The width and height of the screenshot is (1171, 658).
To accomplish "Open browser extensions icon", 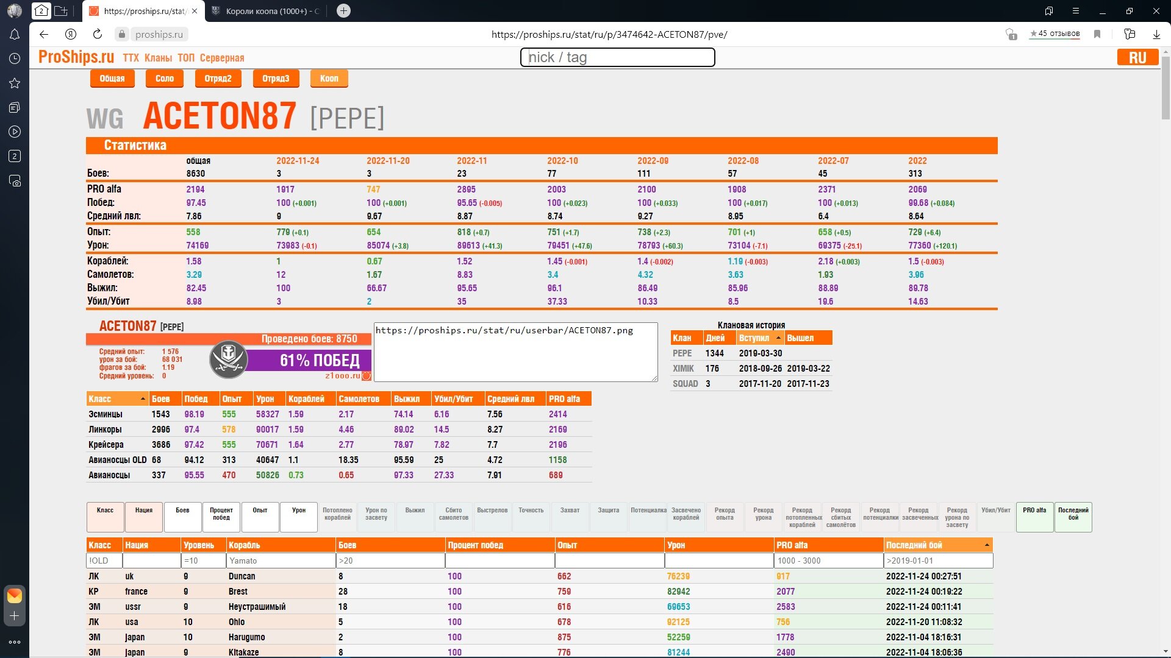I will pyautogui.click(x=1130, y=34).
